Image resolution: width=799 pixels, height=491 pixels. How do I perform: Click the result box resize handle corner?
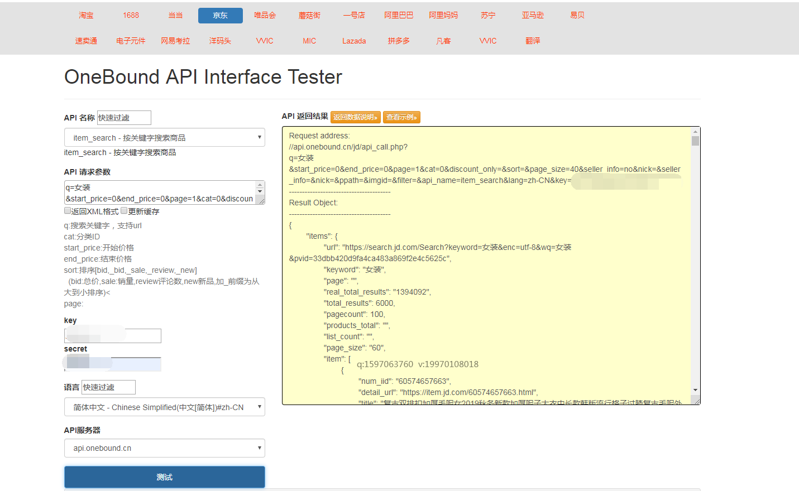point(695,399)
